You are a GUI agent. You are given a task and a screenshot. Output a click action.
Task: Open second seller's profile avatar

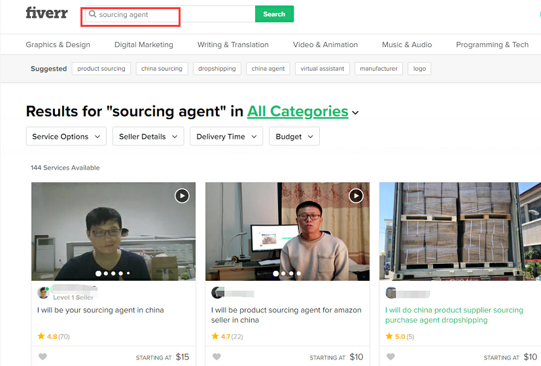click(218, 293)
